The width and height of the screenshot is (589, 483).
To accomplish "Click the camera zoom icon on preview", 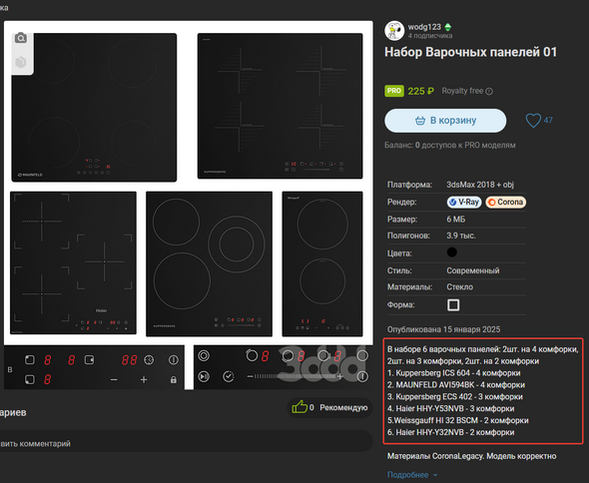I will (21, 38).
